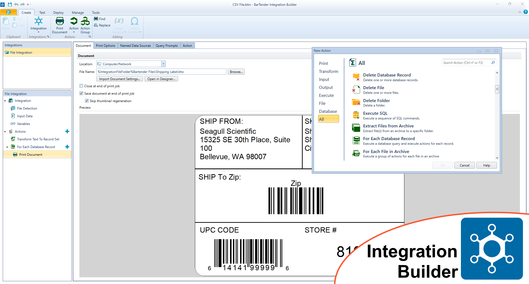Collapse the Integration tree node

click(5, 101)
